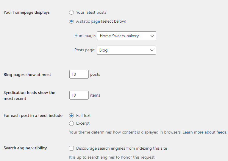Open the "Learn more about feeds" link

coord(204,132)
